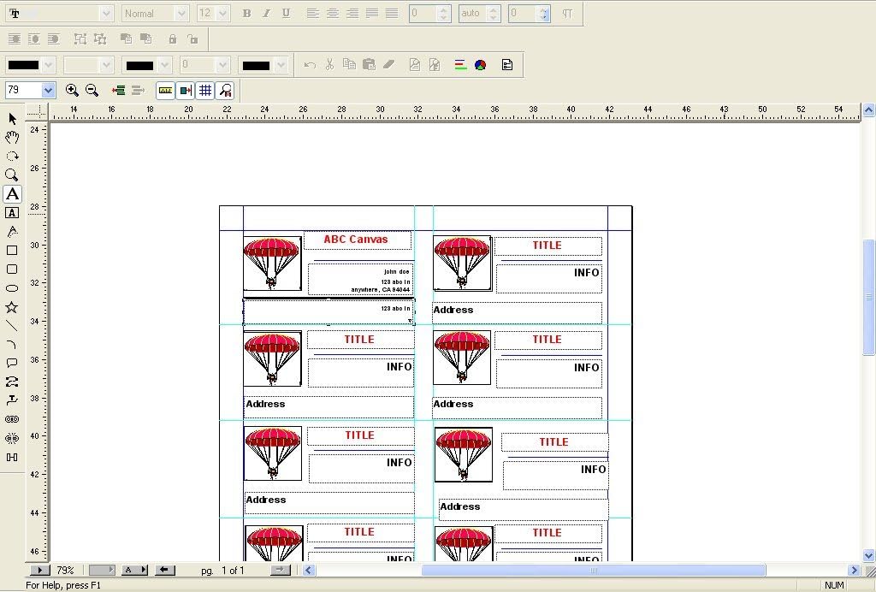Open the zoom percentage dropdown showing 79

tap(48, 90)
